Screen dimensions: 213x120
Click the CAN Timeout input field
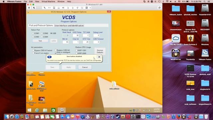(96, 42)
